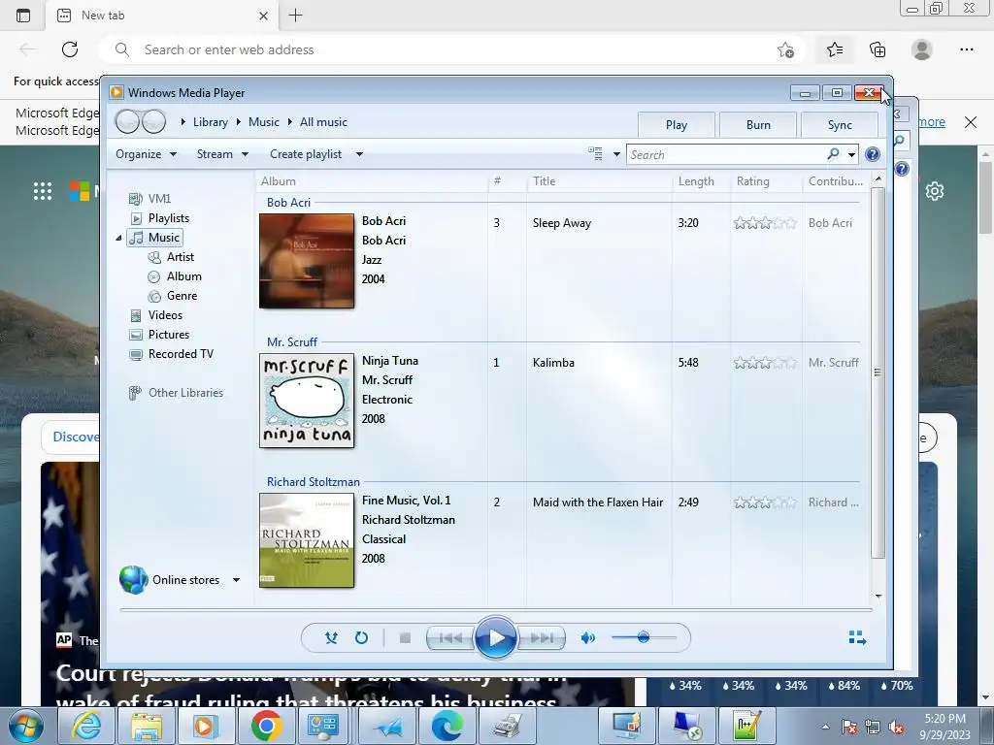Collapse the Music tree node
994x745 pixels.
(x=118, y=239)
